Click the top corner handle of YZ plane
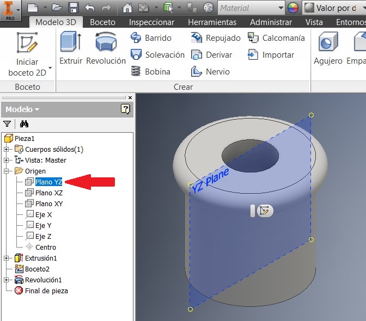 point(311,115)
